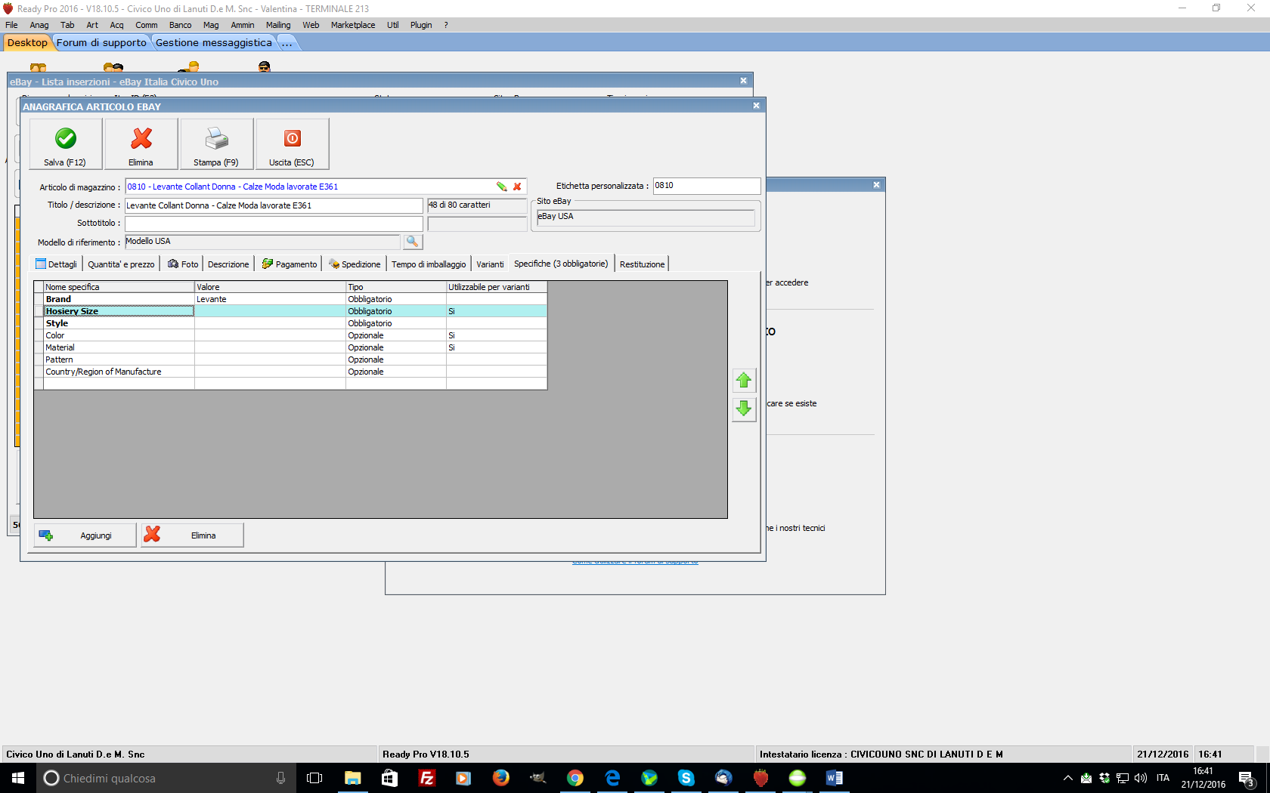The width and height of the screenshot is (1270, 793).
Task: Open the File menu
Action: 11,25
